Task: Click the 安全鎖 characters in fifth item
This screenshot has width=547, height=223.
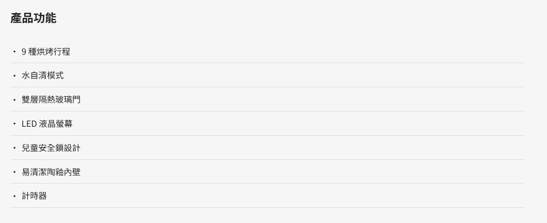Action: pyautogui.click(x=51, y=148)
